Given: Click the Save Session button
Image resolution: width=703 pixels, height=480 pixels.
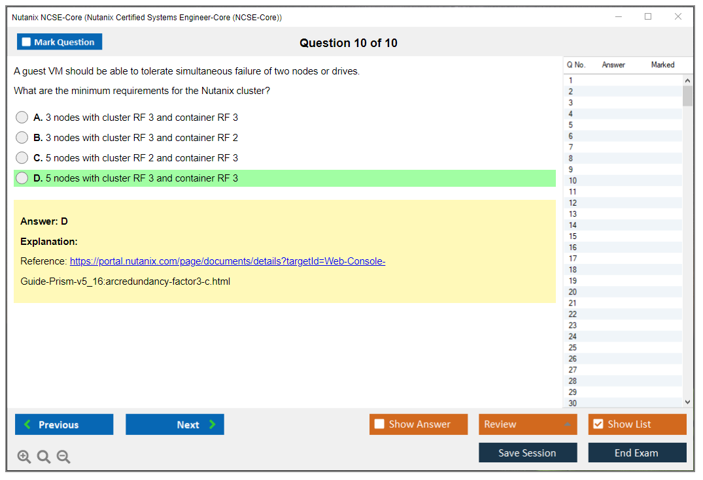Looking at the screenshot, I should 528,453.
